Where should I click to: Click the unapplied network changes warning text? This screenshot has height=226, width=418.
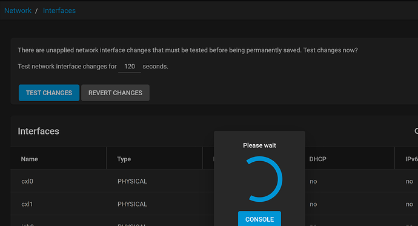pyautogui.click(x=188, y=50)
